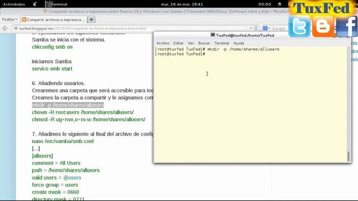
Task: Click the 'Samba se inicia con el sistema.' text
Action: 68,40
